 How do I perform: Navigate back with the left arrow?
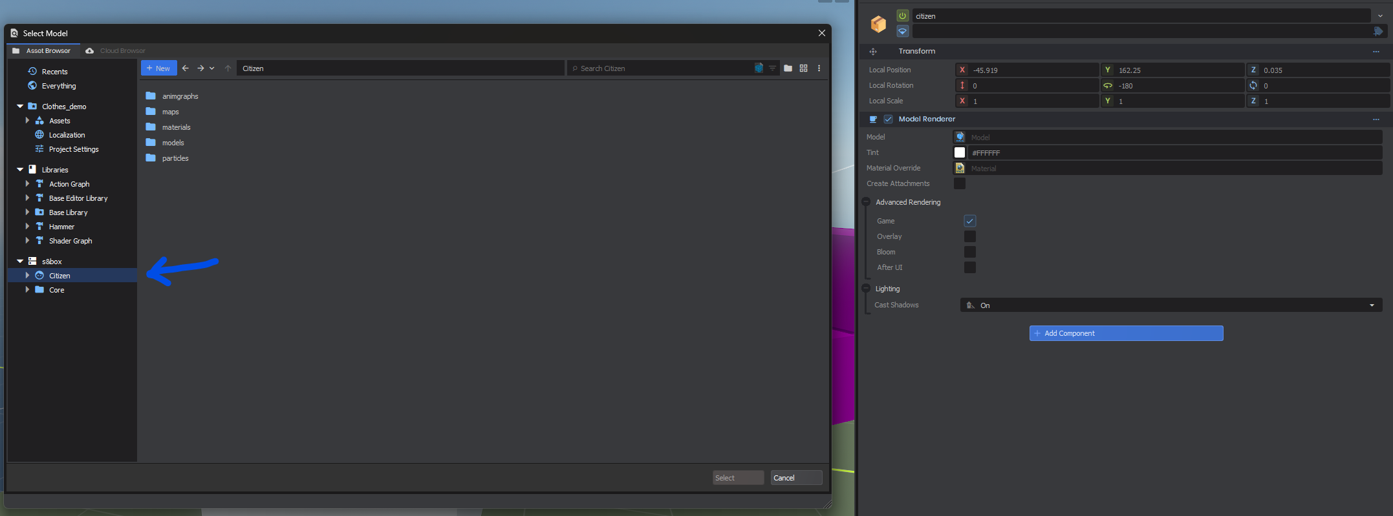(x=186, y=68)
